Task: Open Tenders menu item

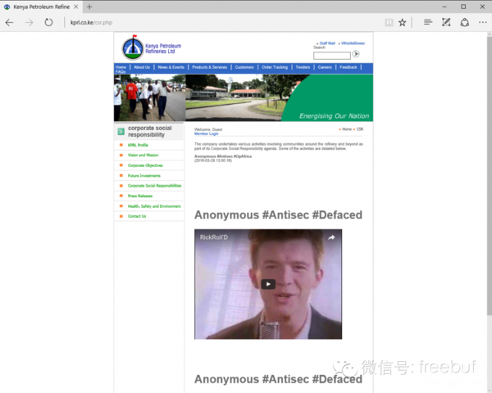Action: [x=303, y=67]
